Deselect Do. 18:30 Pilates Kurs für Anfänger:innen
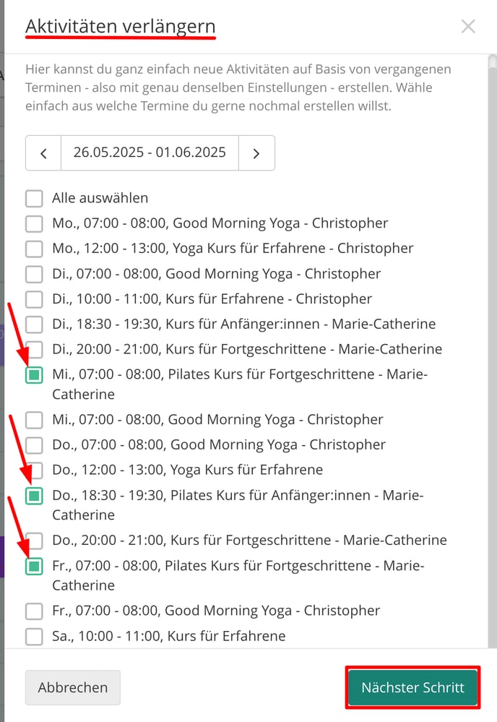 [34, 496]
